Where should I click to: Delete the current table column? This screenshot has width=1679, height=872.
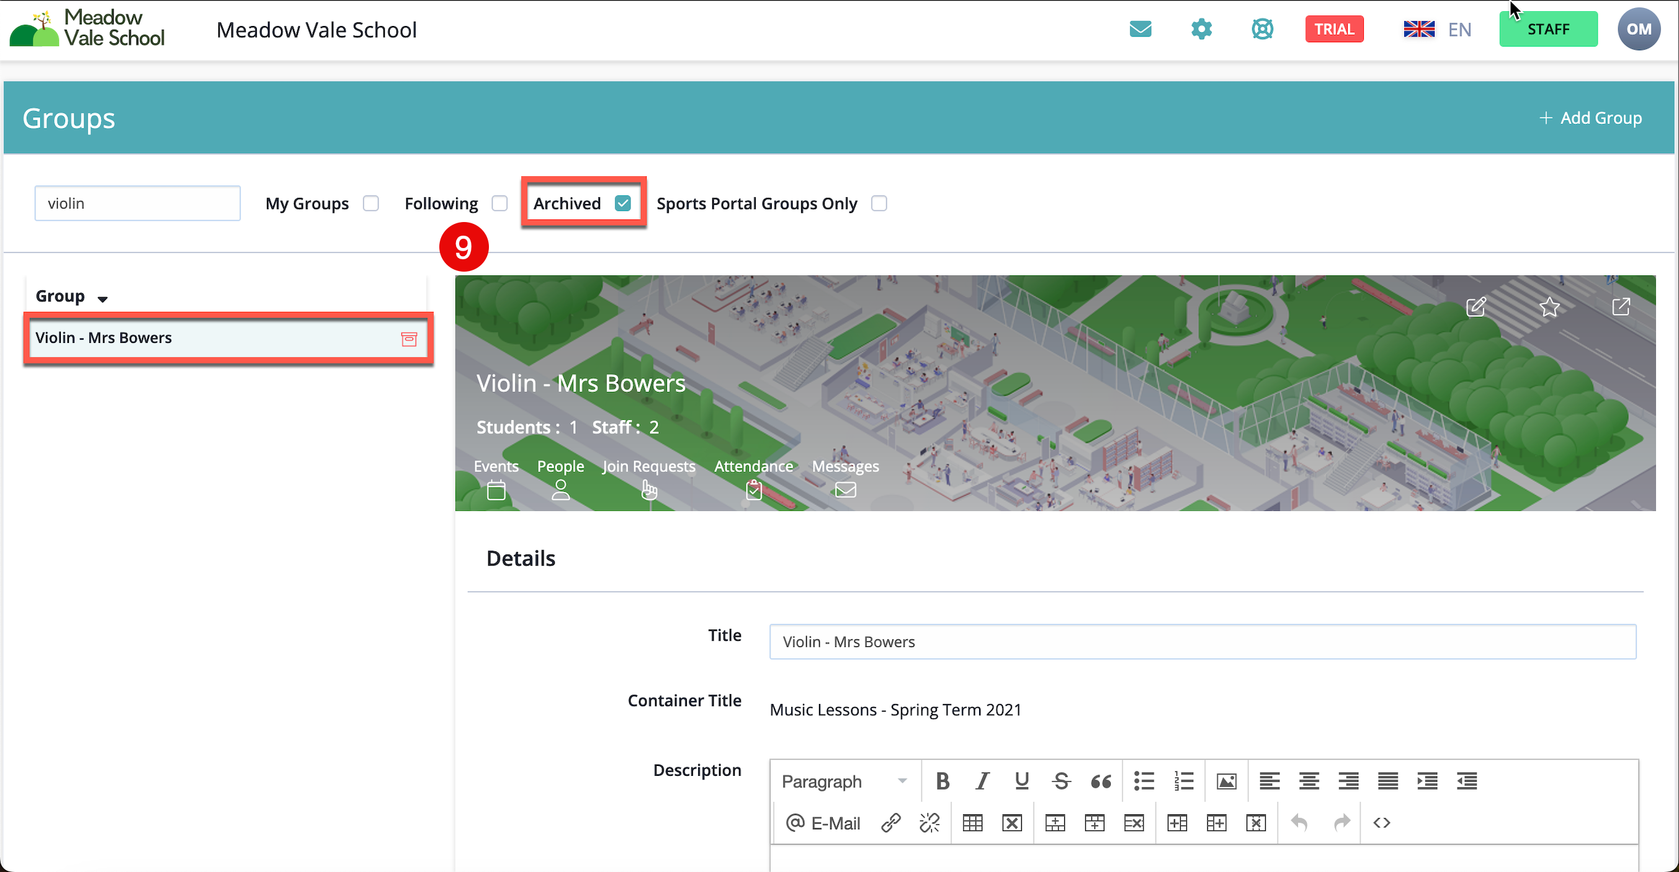click(x=1256, y=822)
